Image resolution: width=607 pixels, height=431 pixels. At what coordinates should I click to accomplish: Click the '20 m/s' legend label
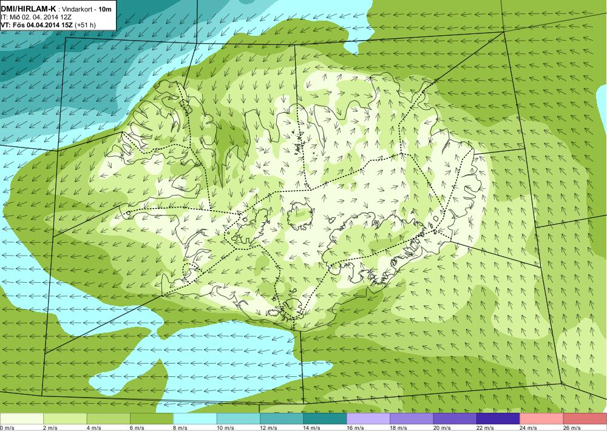pyautogui.click(x=442, y=428)
